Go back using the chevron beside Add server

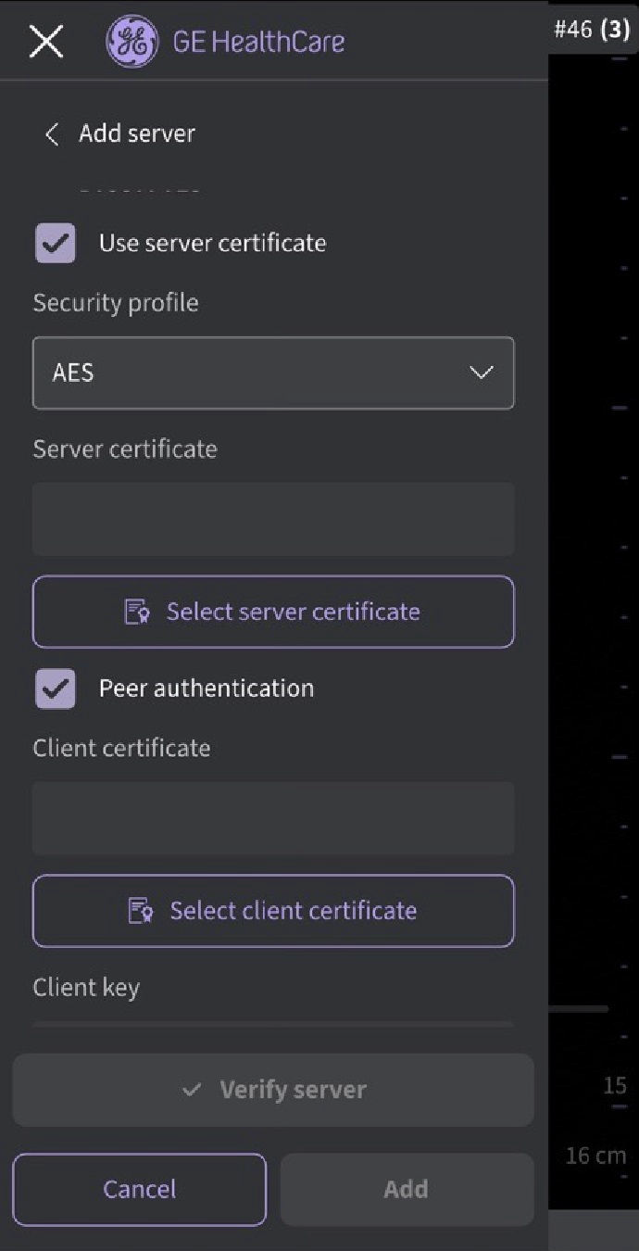(52, 134)
